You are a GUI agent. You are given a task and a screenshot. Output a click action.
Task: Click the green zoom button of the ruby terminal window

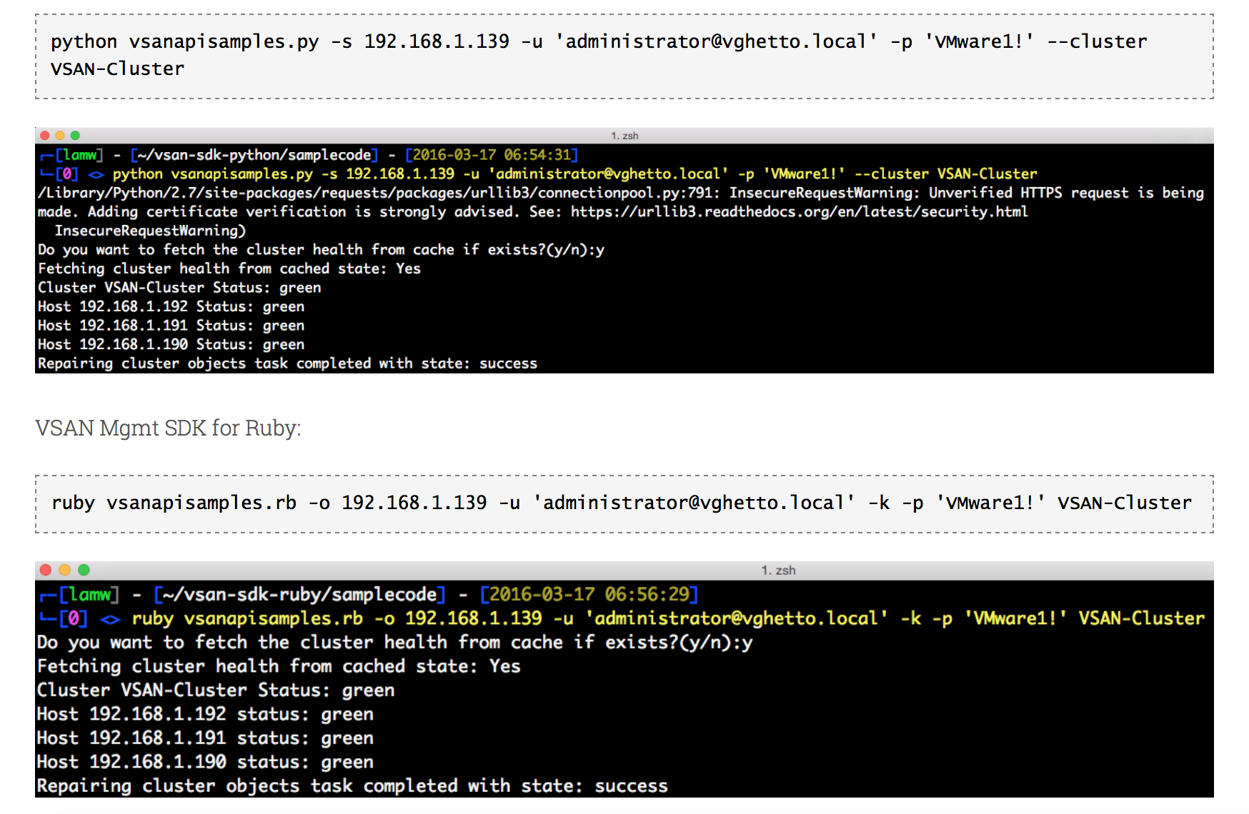click(x=84, y=570)
